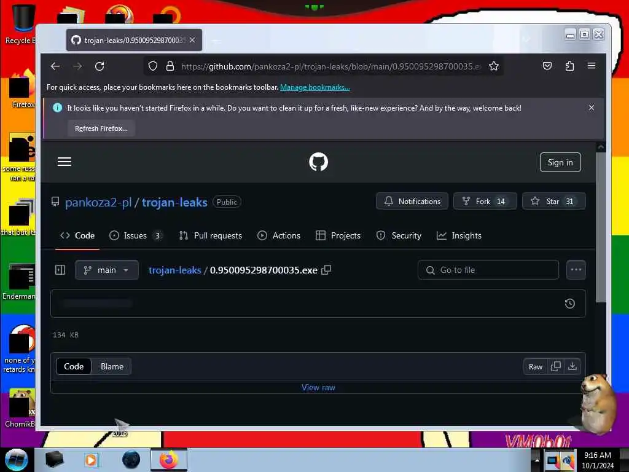This screenshot has width=629, height=472.
Task: Copy raw file contents icon
Action: tap(555, 366)
